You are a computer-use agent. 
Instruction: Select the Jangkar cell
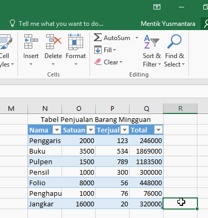(44, 204)
